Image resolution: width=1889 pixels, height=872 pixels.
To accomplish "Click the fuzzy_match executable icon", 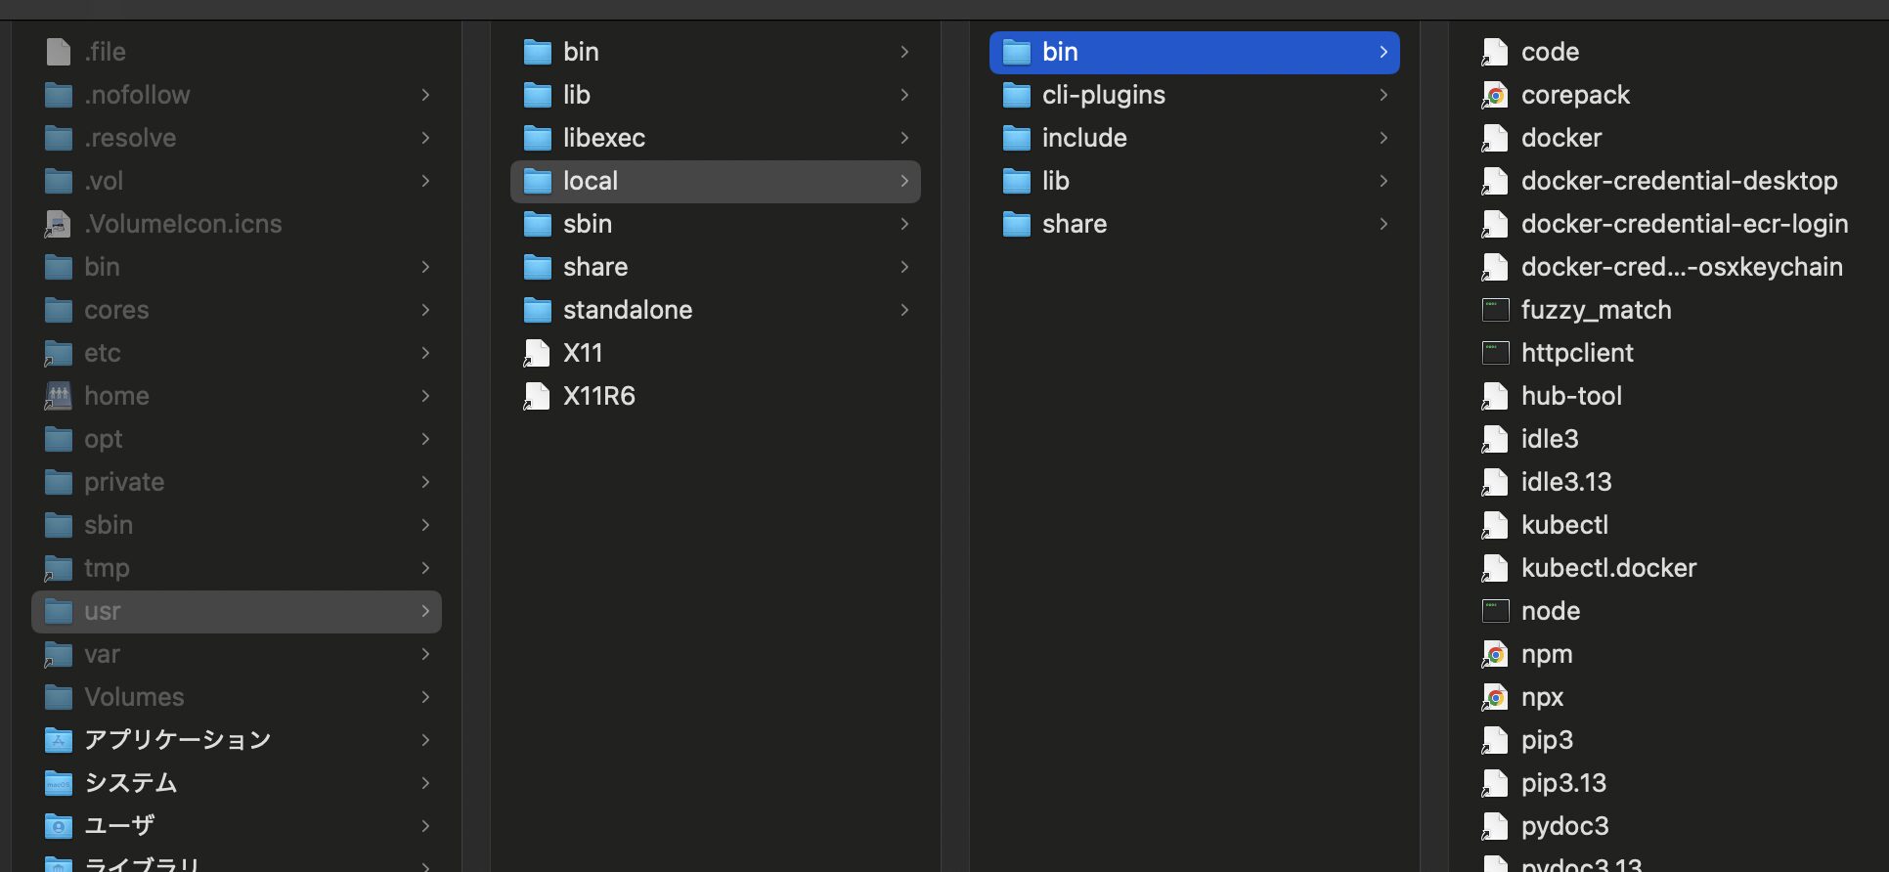I will coord(1496,310).
